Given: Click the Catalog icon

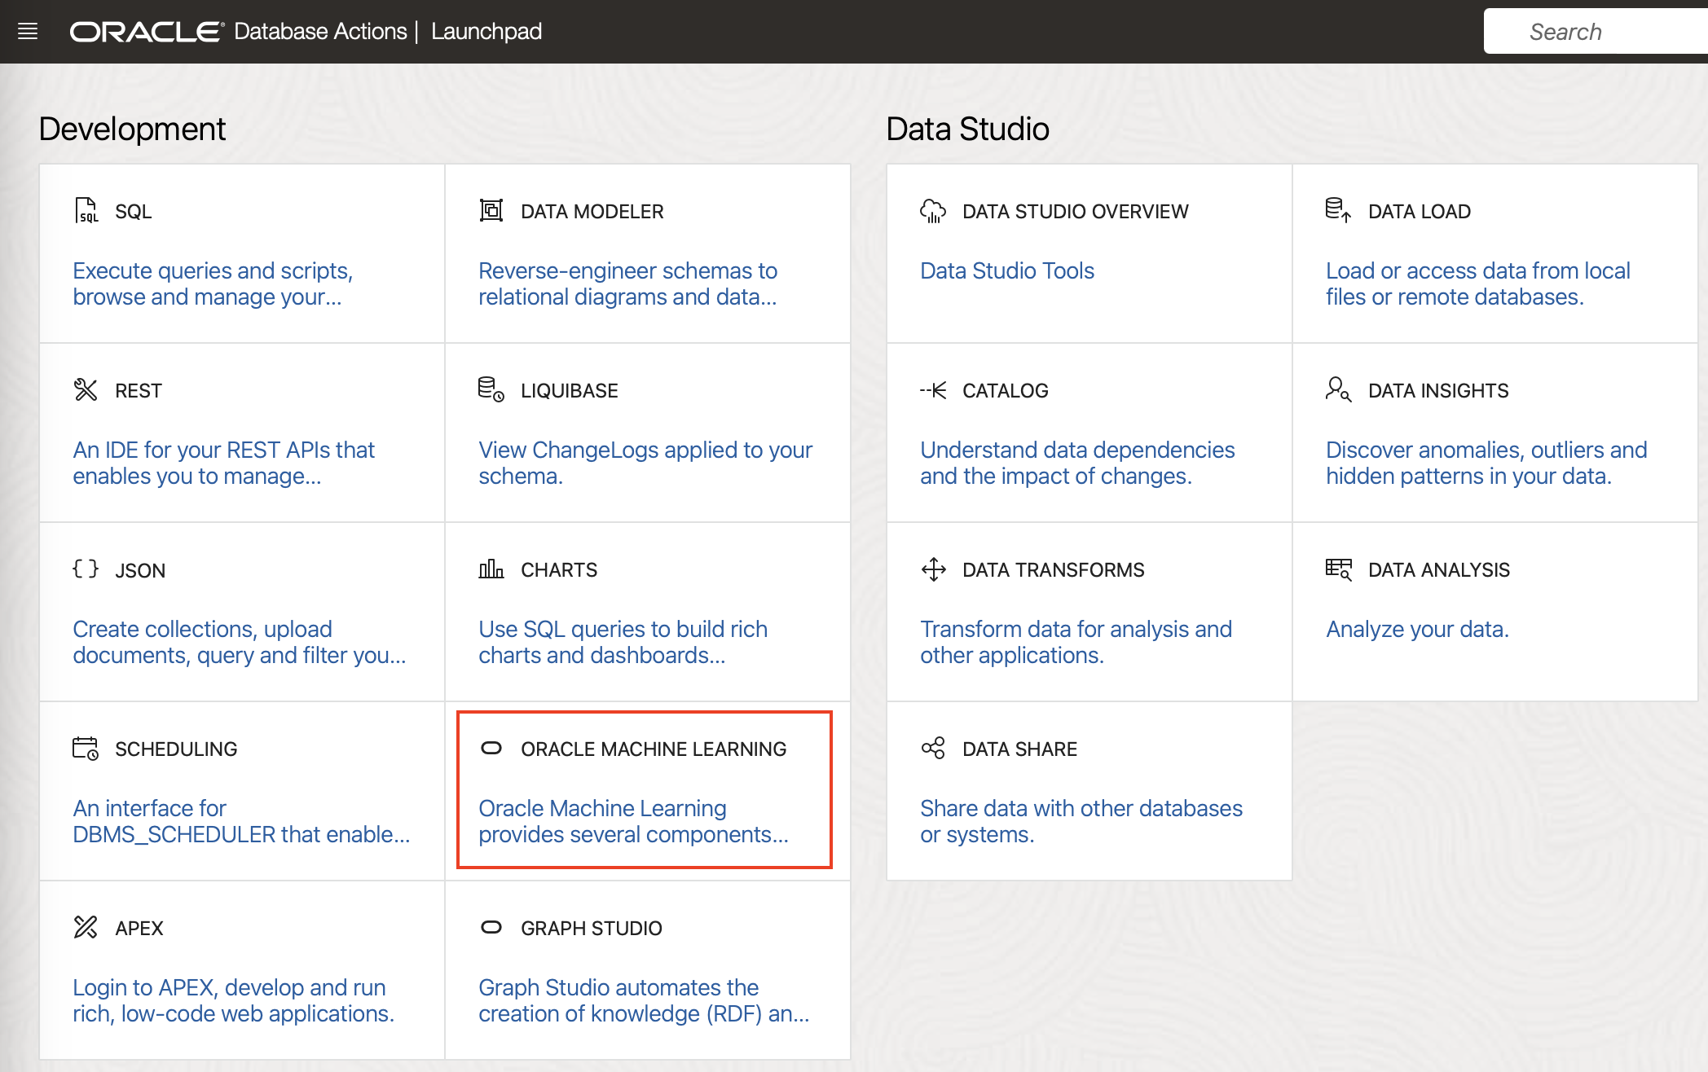Looking at the screenshot, I should coord(933,390).
